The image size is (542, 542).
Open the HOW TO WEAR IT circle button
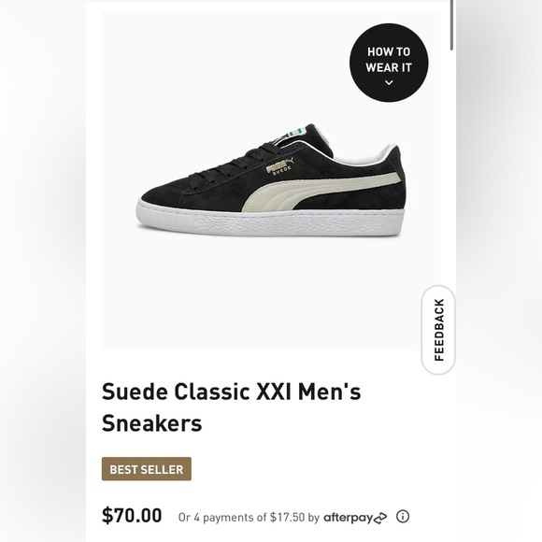click(x=389, y=63)
